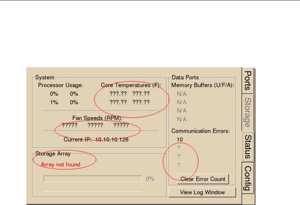Click the storage array progress bar
This screenshot has width=300, height=205.
tap(93, 179)
